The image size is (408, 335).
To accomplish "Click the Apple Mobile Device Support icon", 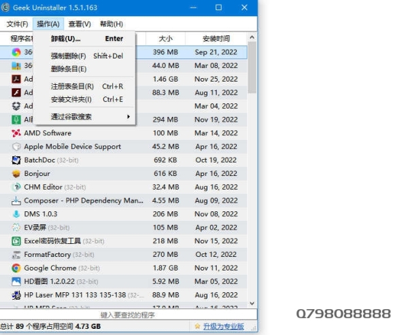I will (16, 147).
